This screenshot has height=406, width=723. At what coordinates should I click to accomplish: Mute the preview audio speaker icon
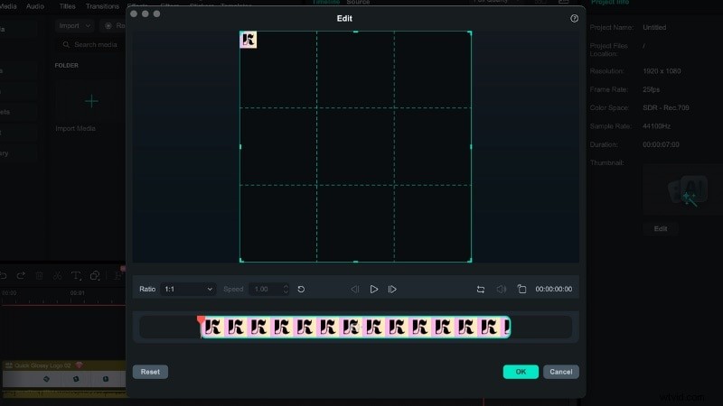pos(501,289)
